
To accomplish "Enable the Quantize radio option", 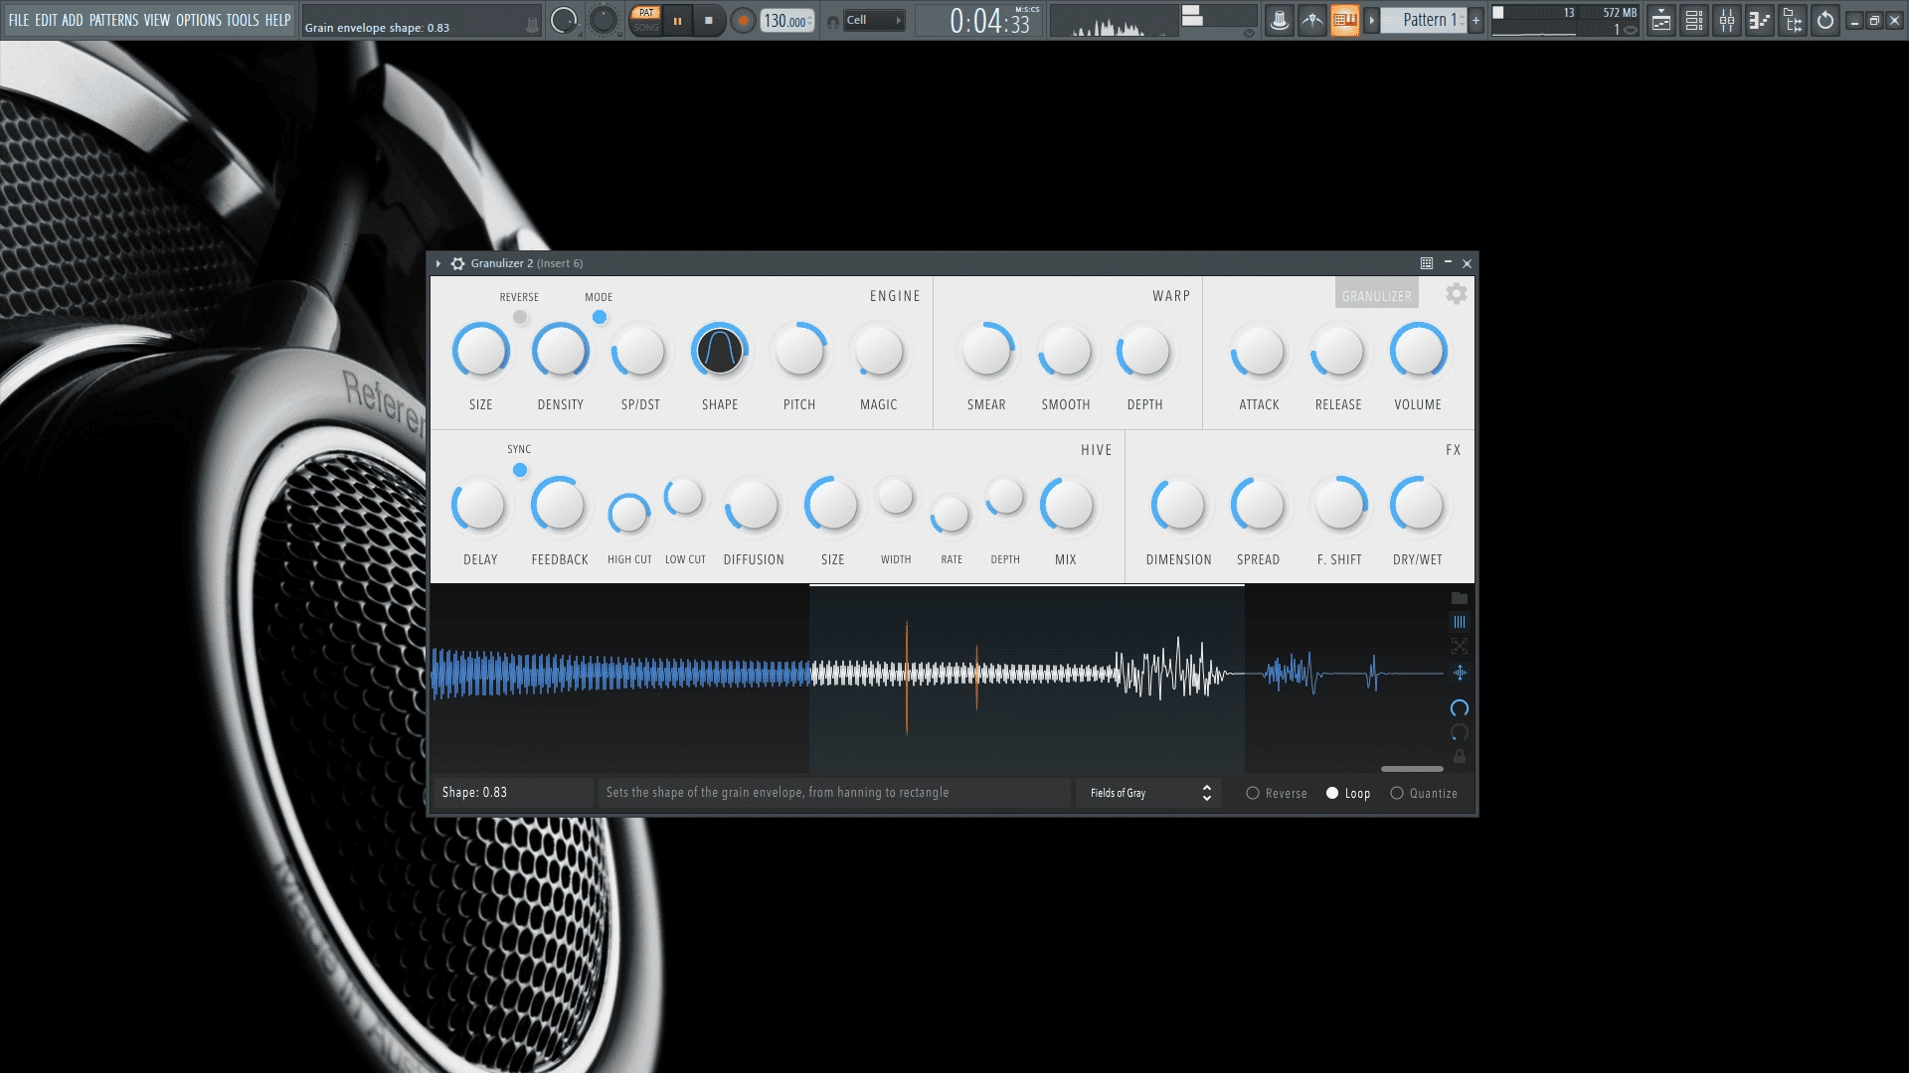I will coord(1424,793).
